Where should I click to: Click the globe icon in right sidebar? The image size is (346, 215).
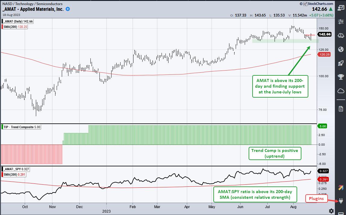click(341, 49)
